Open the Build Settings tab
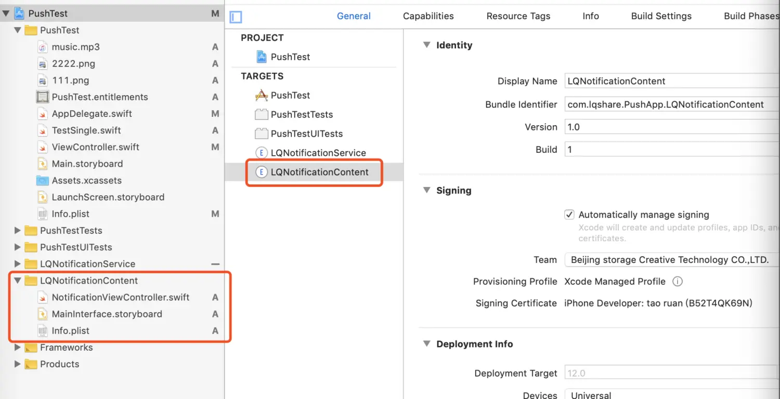Screen dimensions: 780x399 pyautogui.click(x=661, y=16)
